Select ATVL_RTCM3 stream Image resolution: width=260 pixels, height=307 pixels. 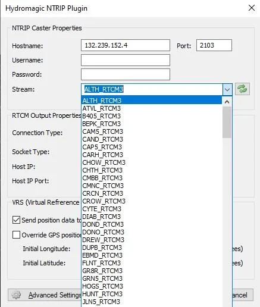[x=152, y=108]
